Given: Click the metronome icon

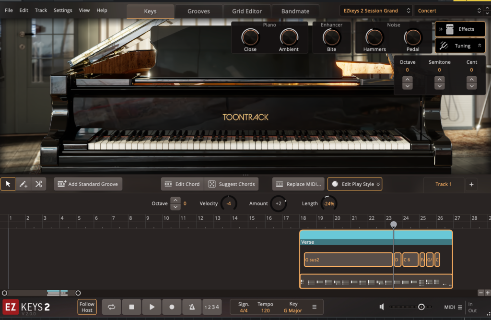Looking at the screenshot, I should [x=191, y=307].
